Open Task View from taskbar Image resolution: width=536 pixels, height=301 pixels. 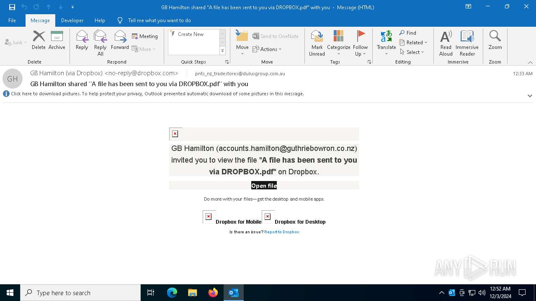pyautogui.click(x=151, y=293)
